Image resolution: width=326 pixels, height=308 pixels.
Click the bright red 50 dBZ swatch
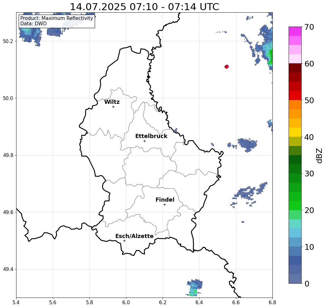click(x=295, y=96)
